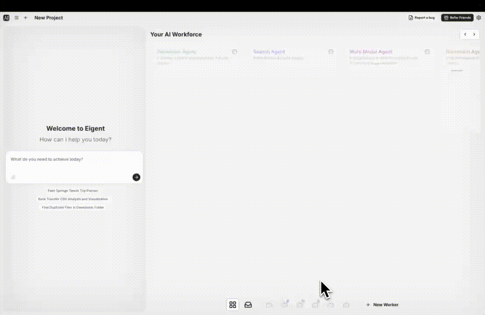Select the Document Agent card title

click(463, 52)
